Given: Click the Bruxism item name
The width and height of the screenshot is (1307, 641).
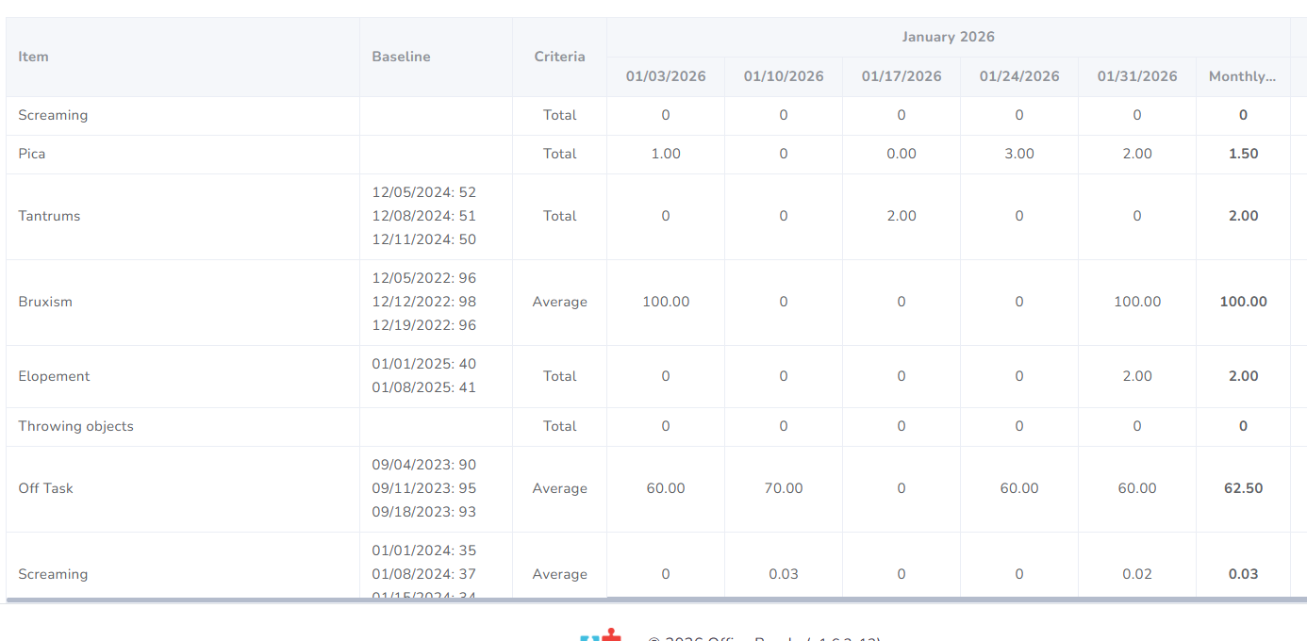Looking at the screenshot, I should coord(45,302).
